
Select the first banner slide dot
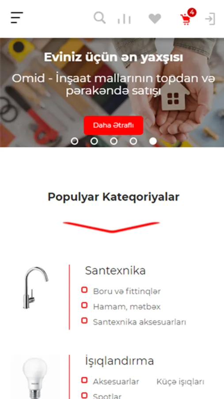point(75,141)
